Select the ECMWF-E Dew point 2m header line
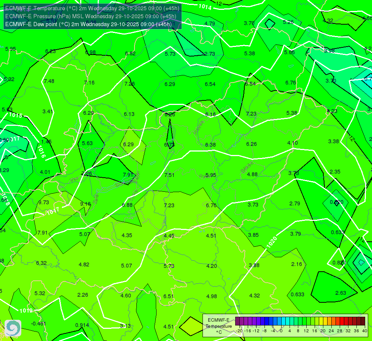372x341 pixels. (x=89, y=24)
